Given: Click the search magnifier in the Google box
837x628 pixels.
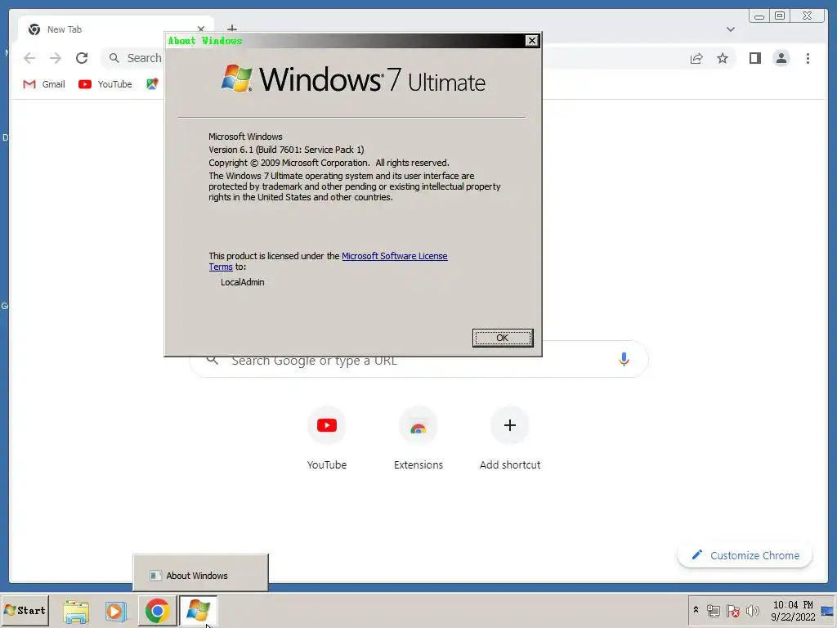Looking at the screenshot, I should click(x=213, y=360).
